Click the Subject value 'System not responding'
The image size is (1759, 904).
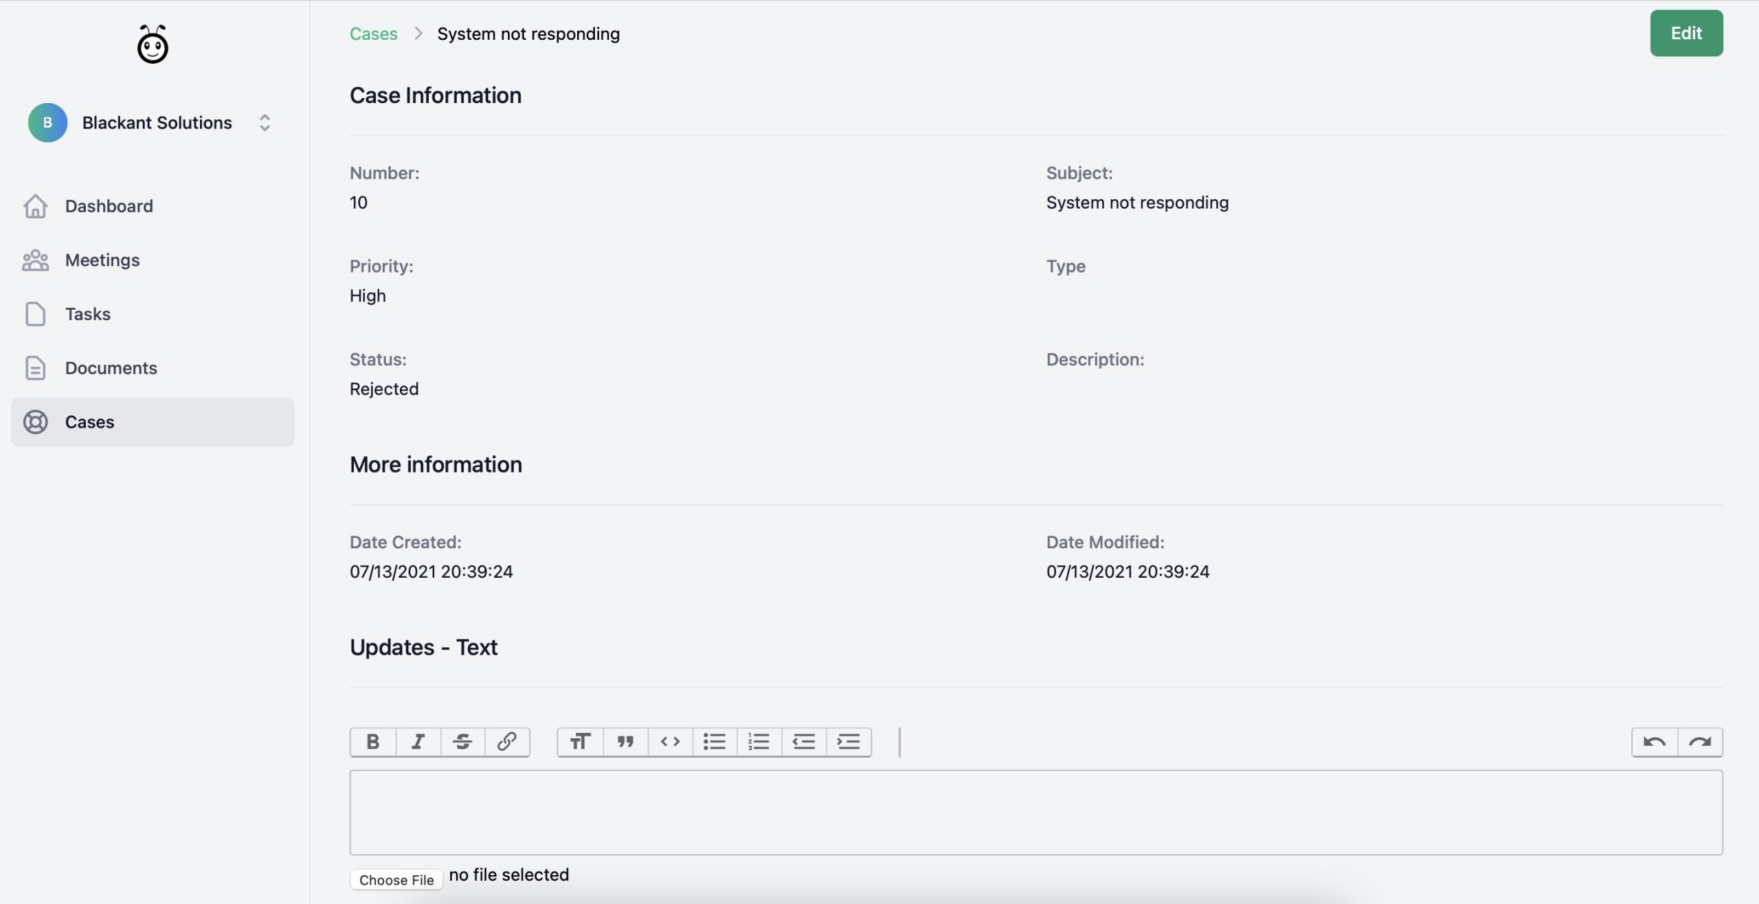click(x=1137, y=203)
